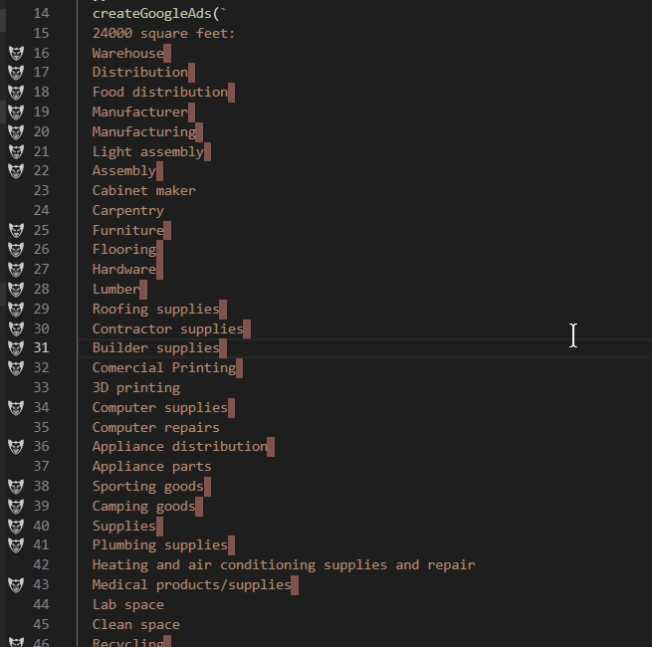Click 'Computer repairs' text
This screenshot has height=647, width=652.
156,428
